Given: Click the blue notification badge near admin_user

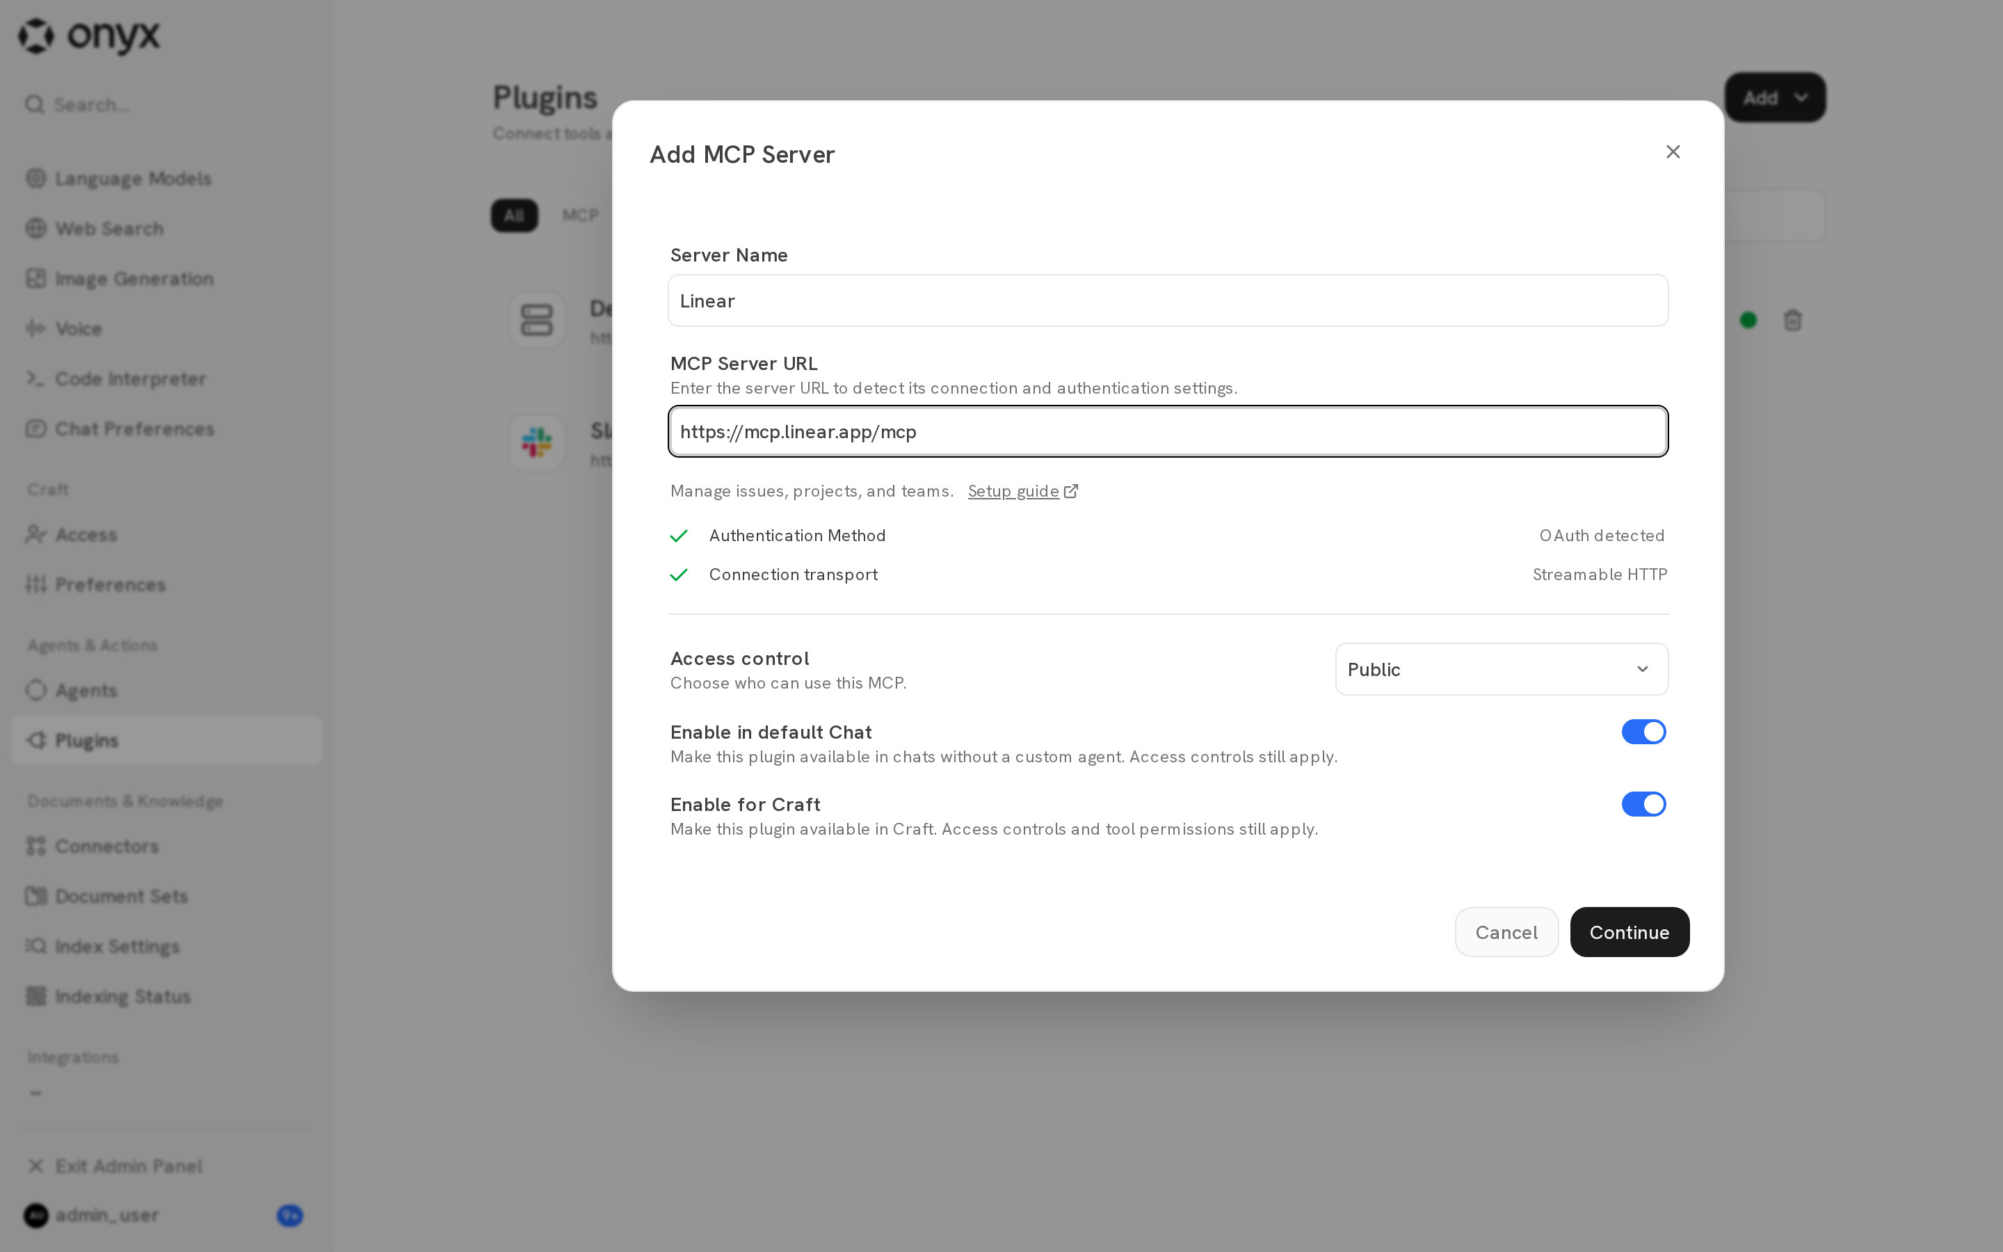Looking at the screenshot, I should [x=290, y=1216].
